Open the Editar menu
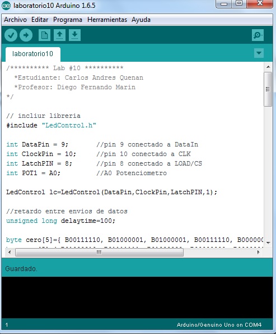 [40, 20]
